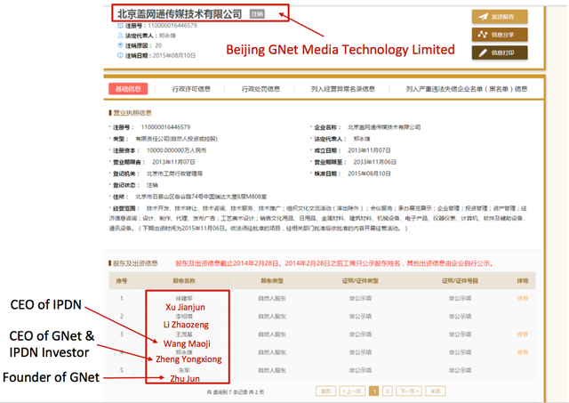Image resolution: width=569 pixels, height=403 pixels.
Task: Go to 首页 first page of shareholders
Action: pyautogui.click(x=326, y=391)
